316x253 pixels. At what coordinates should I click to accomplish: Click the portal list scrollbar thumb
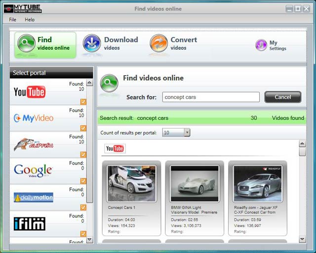[90, 144]
